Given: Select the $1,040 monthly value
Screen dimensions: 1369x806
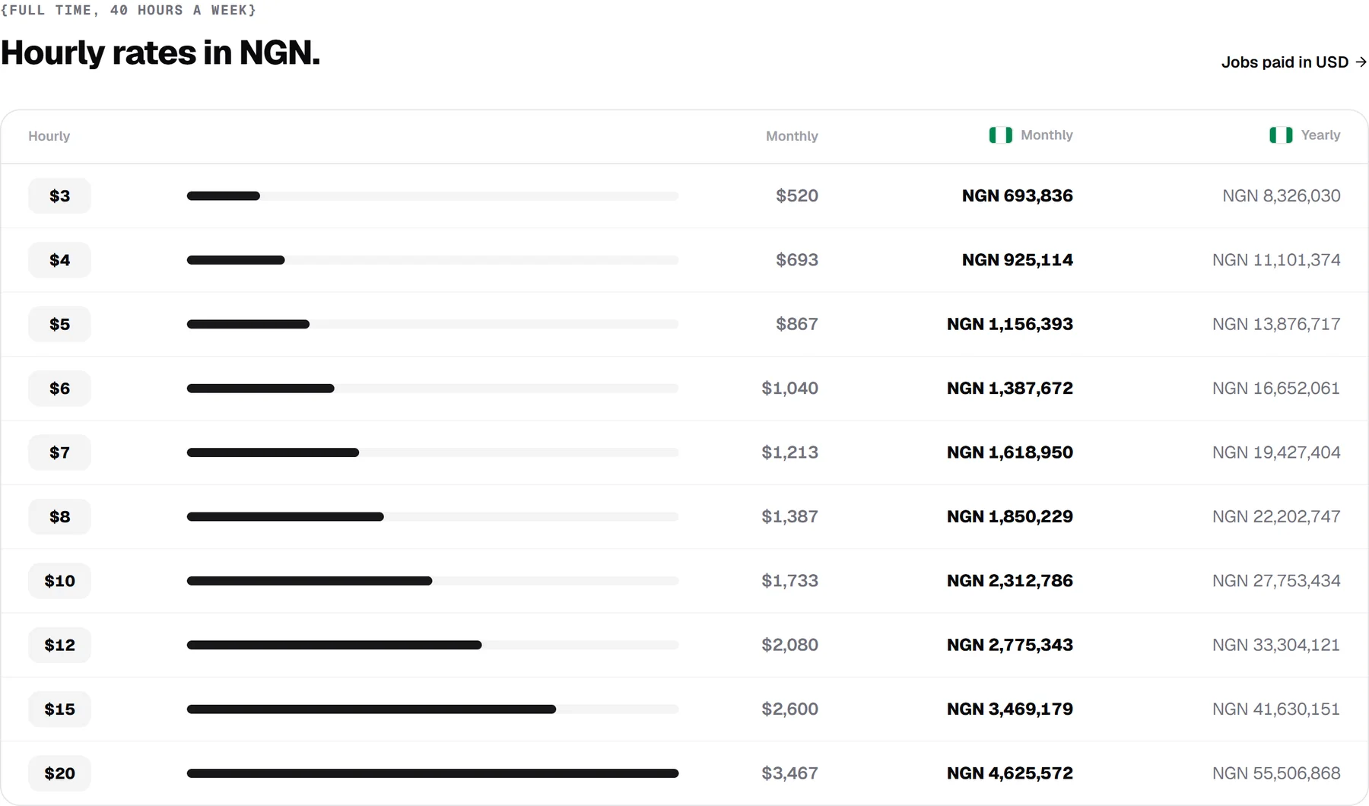Looking at the screenshot, I should click(790, 389).
